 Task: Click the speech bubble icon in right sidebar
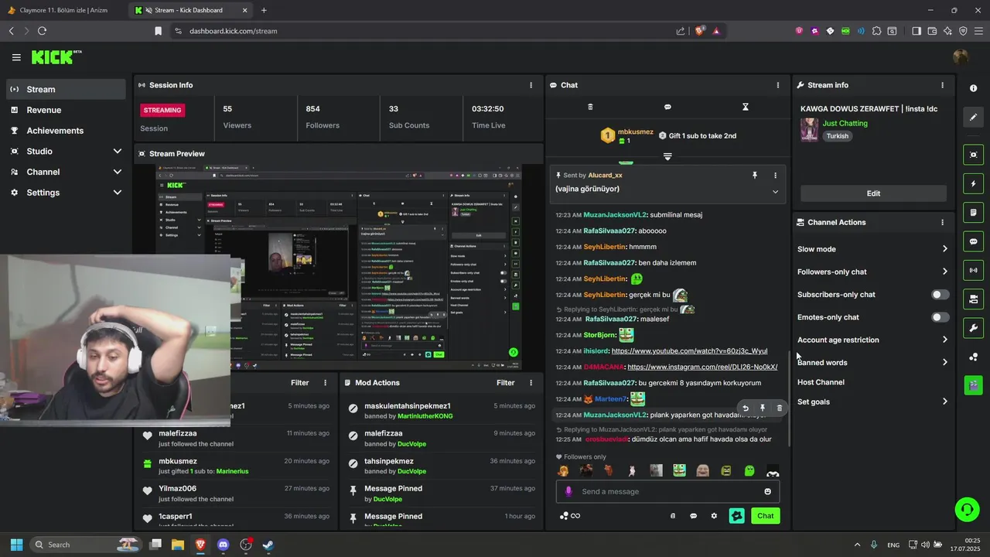973,241
